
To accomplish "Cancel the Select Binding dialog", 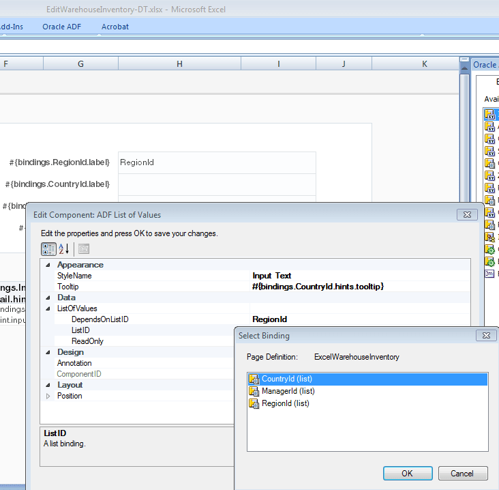I will [463, 474].
